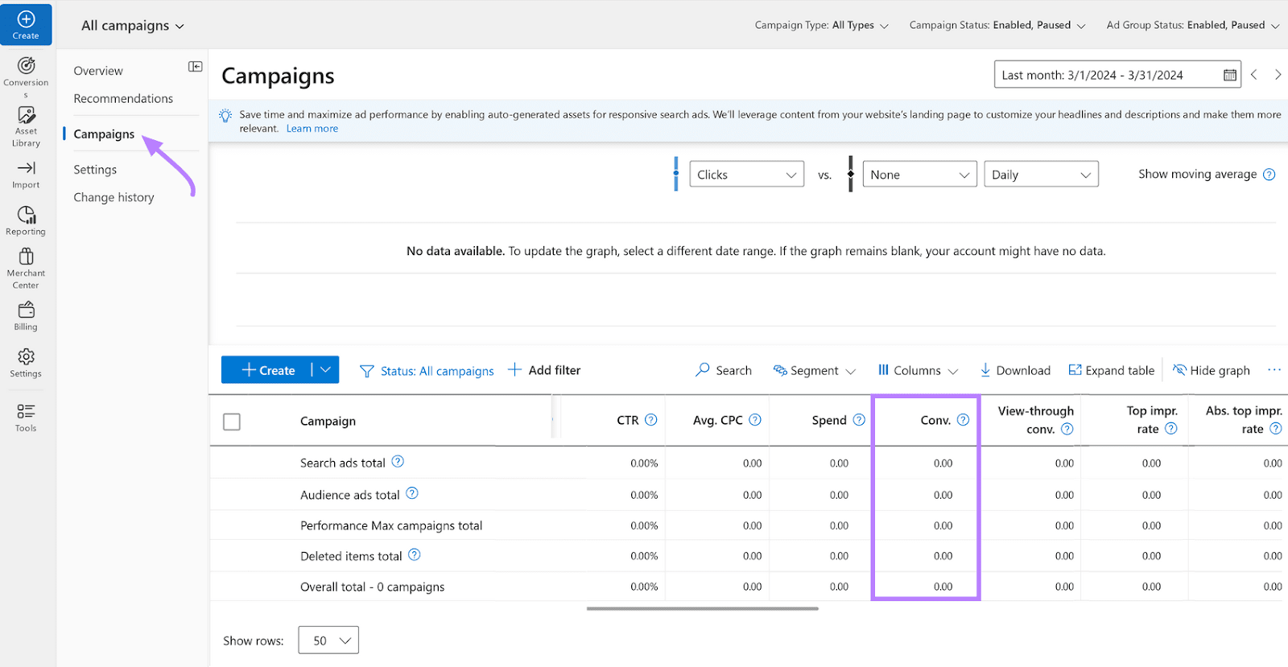The image size is (1288, 667).
Task: Expand the table view
Action: pyautogui.click(x=1112, y=370)
